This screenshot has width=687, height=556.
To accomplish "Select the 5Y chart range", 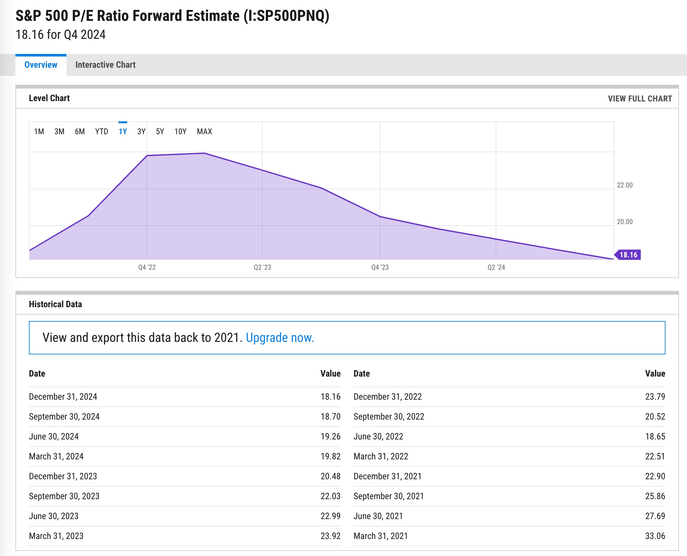I will pos(160,131).
